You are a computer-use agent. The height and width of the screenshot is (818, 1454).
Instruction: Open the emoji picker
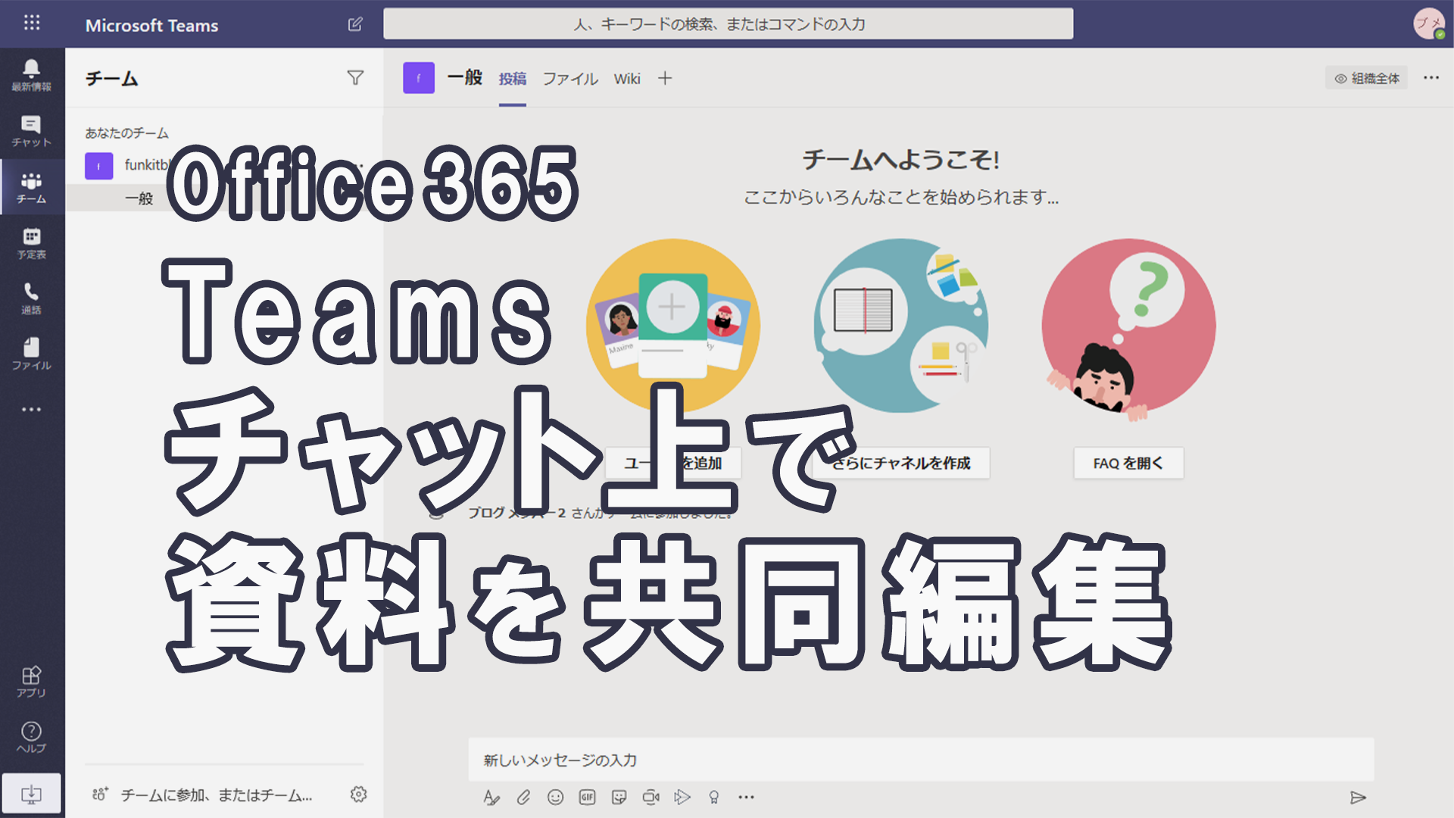(x=555, y=797)
